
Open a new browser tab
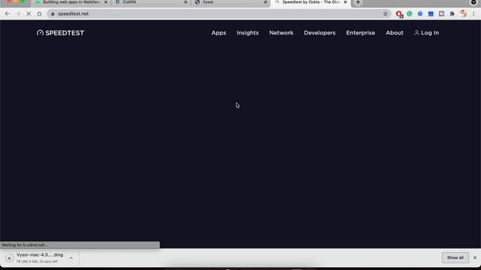(x=358, y=2)
